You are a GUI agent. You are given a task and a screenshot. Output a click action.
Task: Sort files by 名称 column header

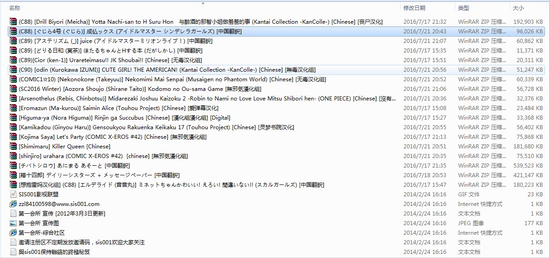(x=15, y=8)
